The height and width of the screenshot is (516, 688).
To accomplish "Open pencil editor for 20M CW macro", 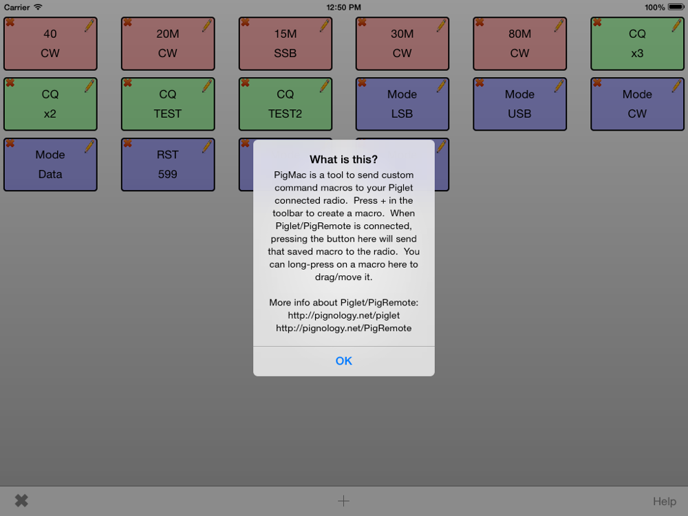I will tap(207, 25).
